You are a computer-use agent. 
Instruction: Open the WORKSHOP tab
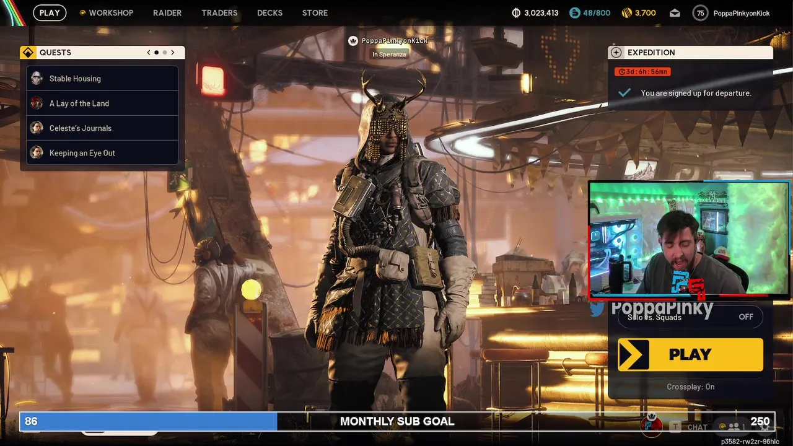tap(106, 12)
